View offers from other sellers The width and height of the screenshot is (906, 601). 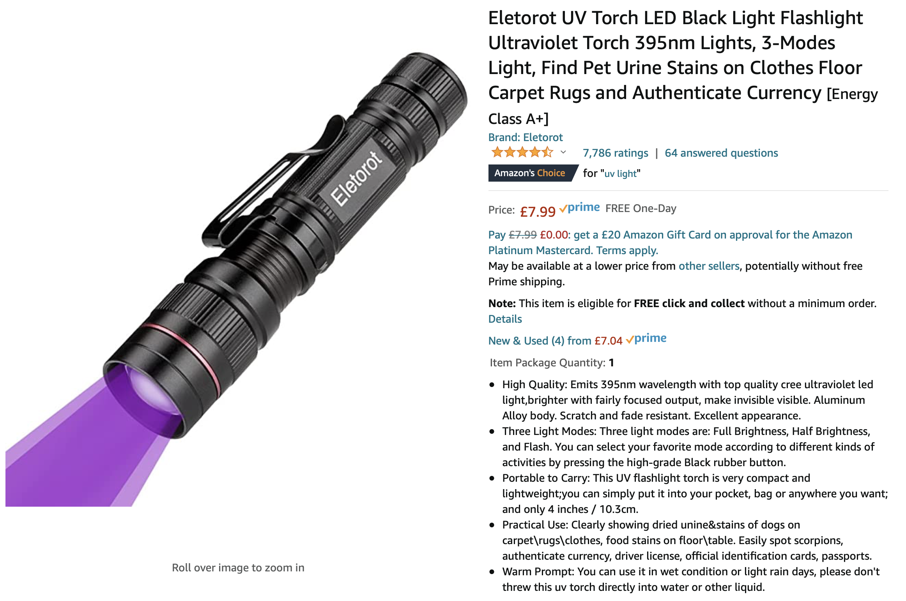(709, 266)
